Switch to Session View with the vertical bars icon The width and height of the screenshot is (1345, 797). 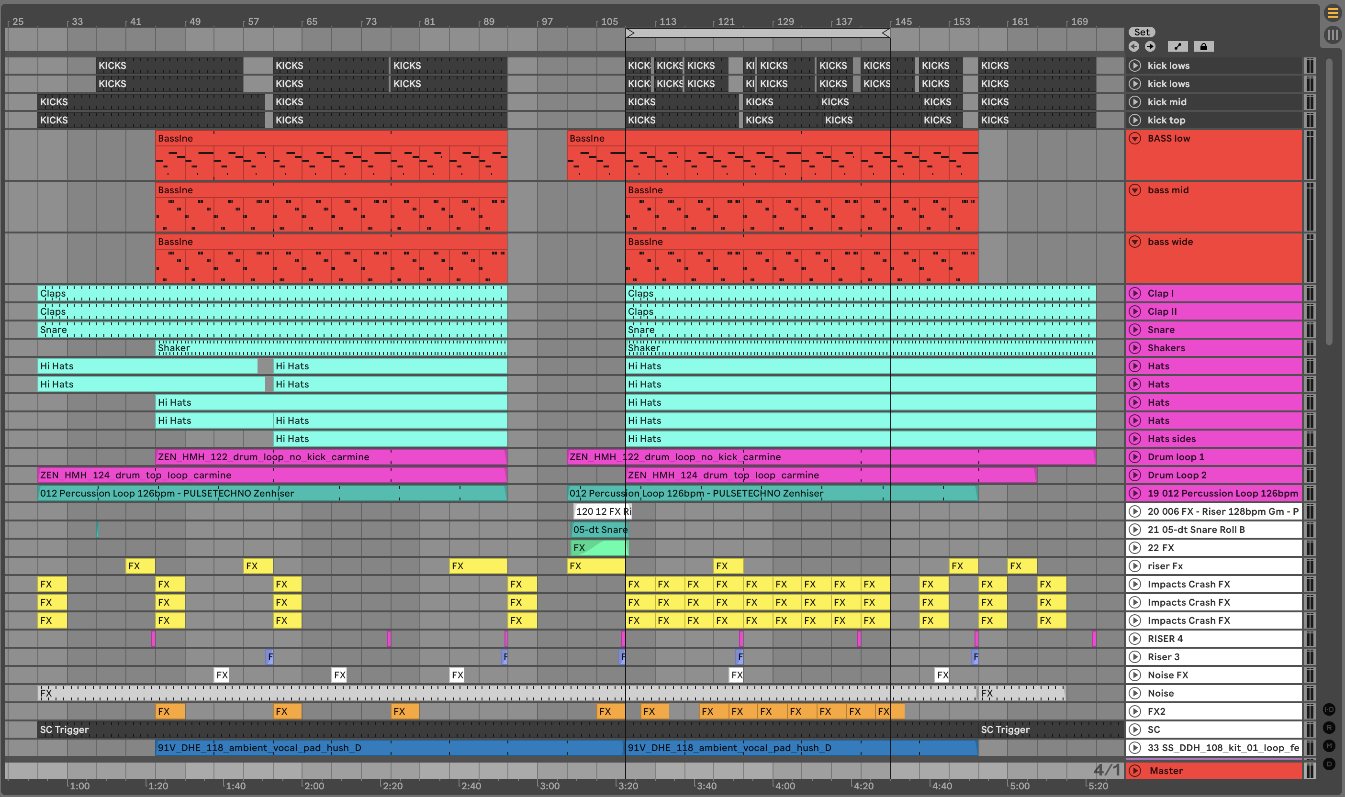[x=1333, y=35]
